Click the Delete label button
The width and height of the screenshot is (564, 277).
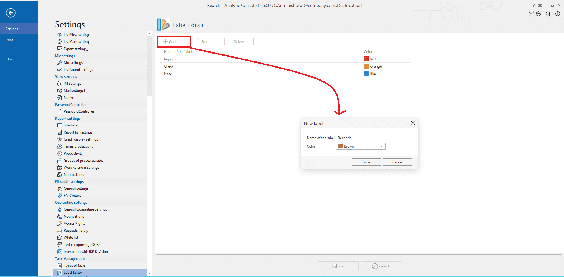pos(239,41)
